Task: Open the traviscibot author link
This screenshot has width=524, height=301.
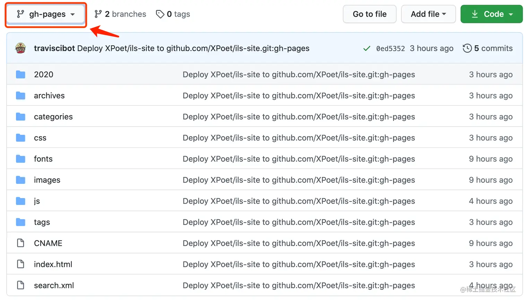Action: click(x=54, y=48)
